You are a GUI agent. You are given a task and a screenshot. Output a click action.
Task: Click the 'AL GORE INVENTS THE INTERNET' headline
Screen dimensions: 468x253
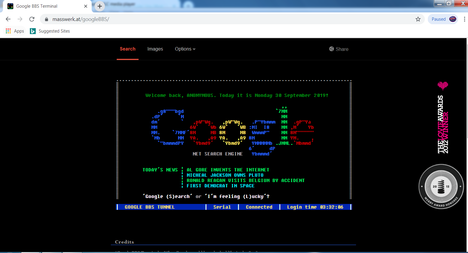coord(228,170)
